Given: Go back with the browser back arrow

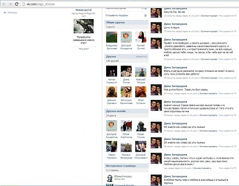Looking at the screenshot, I should point(4,4).
